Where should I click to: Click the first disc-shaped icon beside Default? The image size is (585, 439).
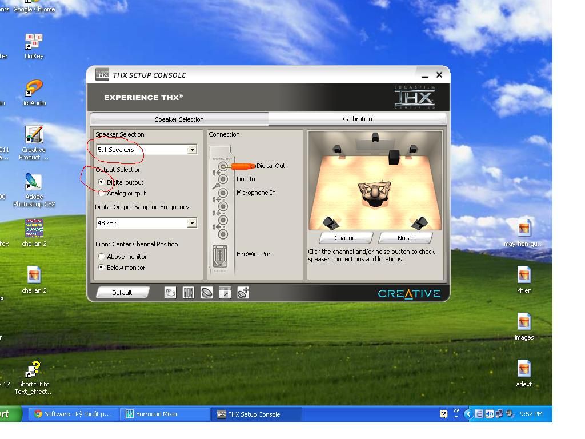(170, 293)
